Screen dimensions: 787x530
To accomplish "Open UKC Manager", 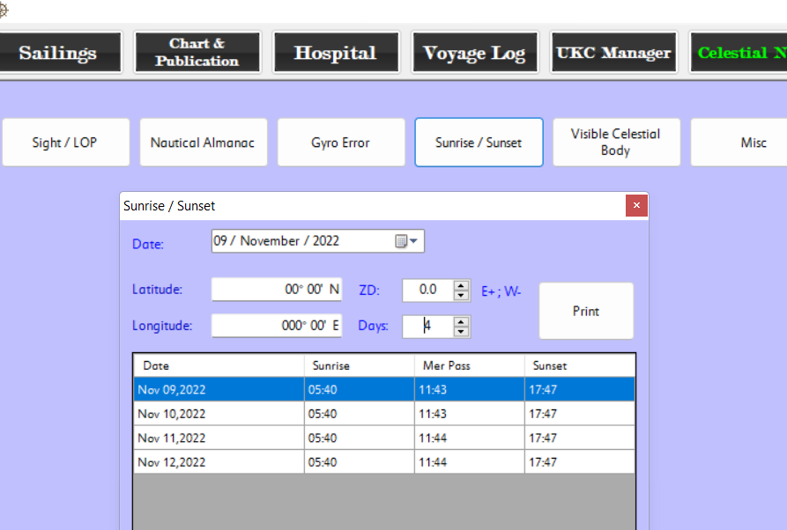I will point(613,53).
